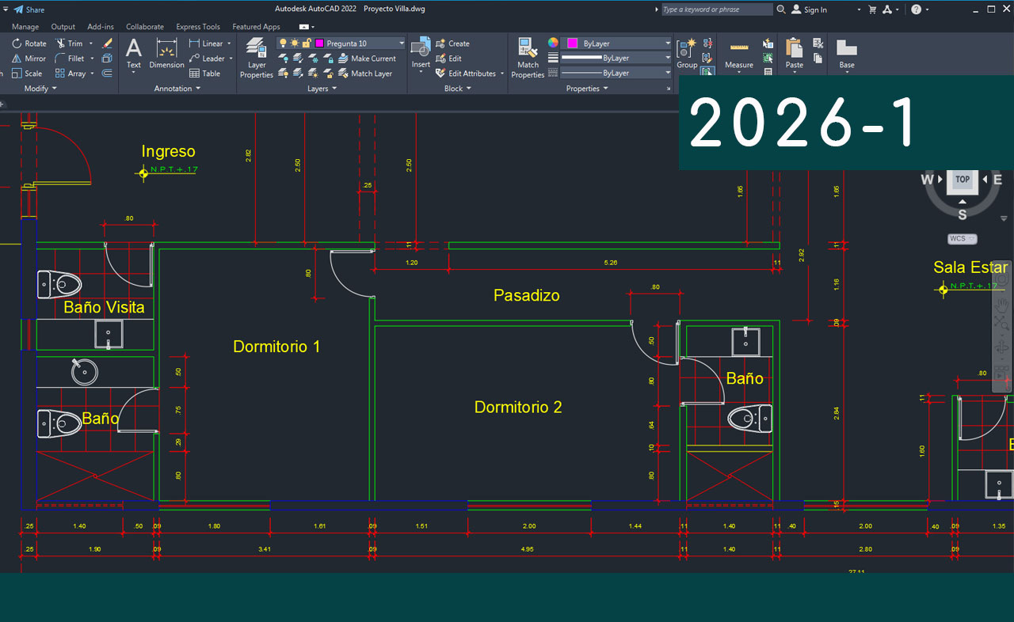This screenshot has height=622, width=1014.
Task: Toggle the layer padlock lock icon
Action: click(306, 44)
